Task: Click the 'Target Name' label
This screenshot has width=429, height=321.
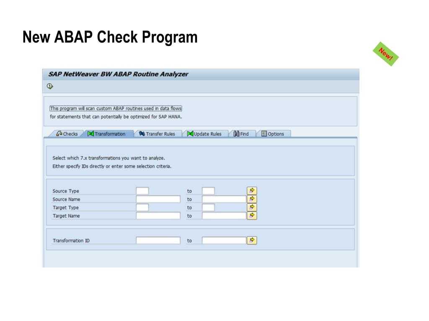Action: click(66, 216)
